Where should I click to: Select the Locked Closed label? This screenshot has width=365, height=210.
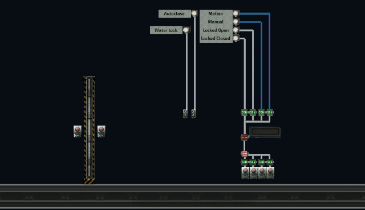[216, 38]
